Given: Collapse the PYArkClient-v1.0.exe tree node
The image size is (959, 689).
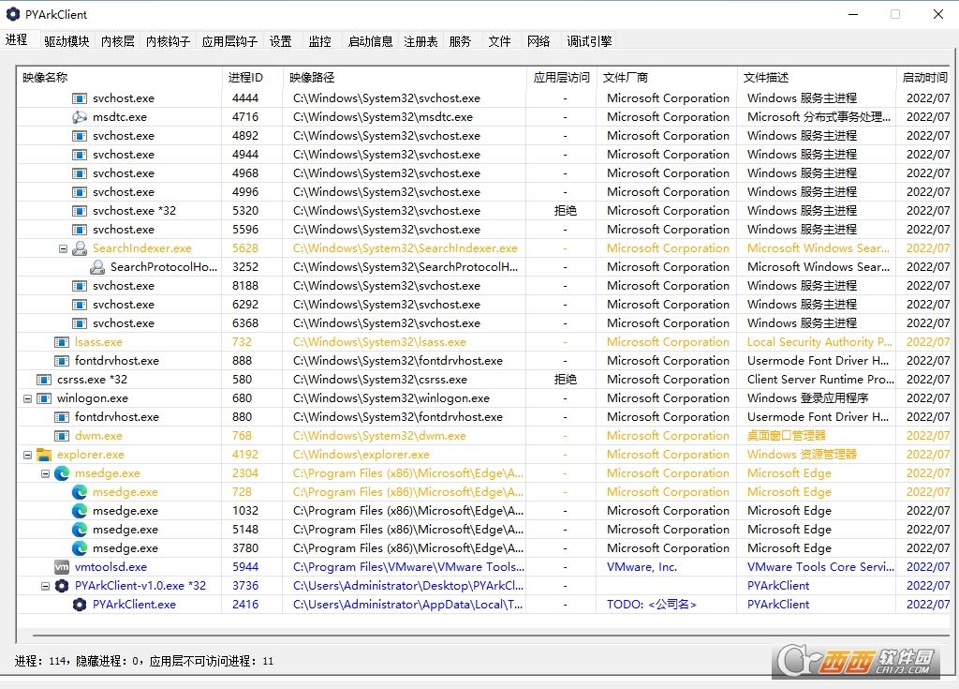Looking at the screenshot, I should click(45, 586).
